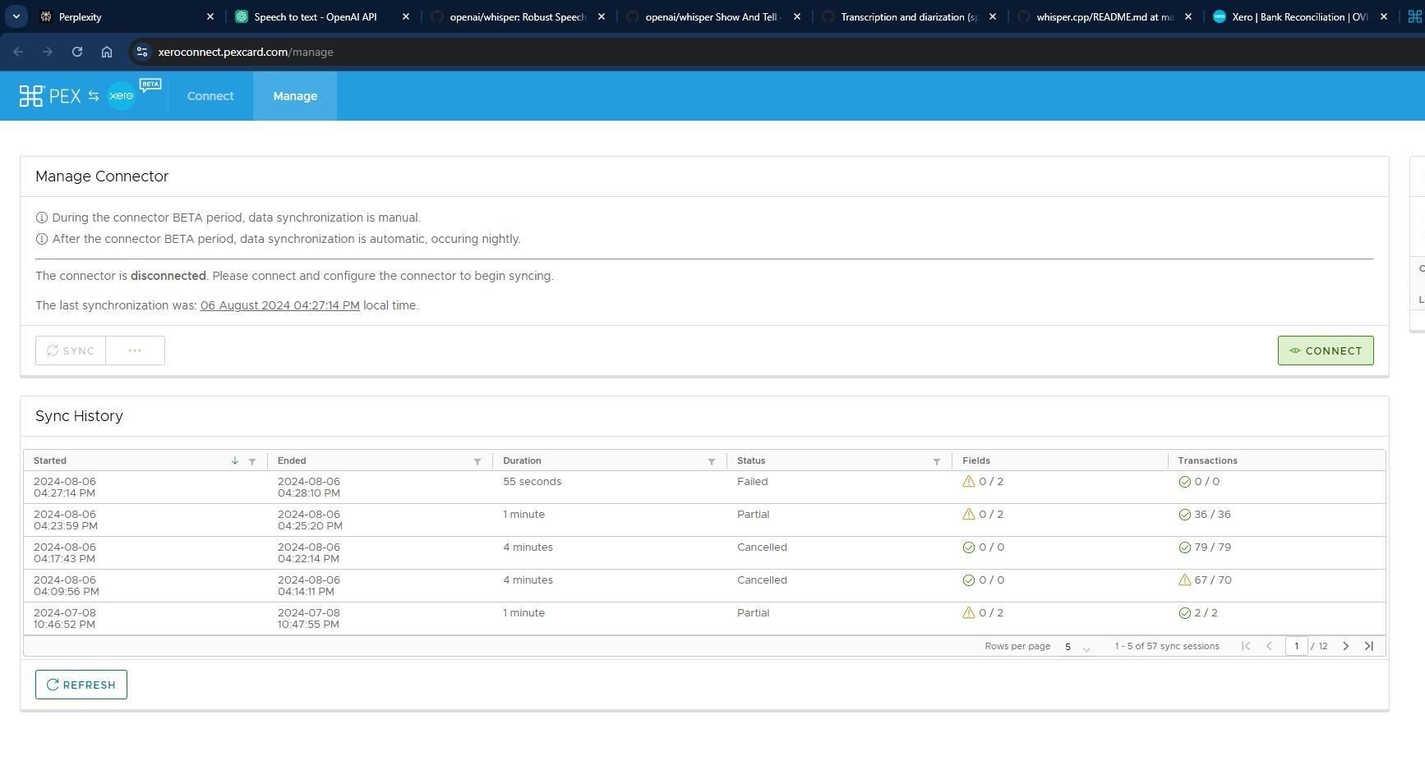Click the PEX logo in header
This screenshot has height=765, width=1425.
[50, 96]
